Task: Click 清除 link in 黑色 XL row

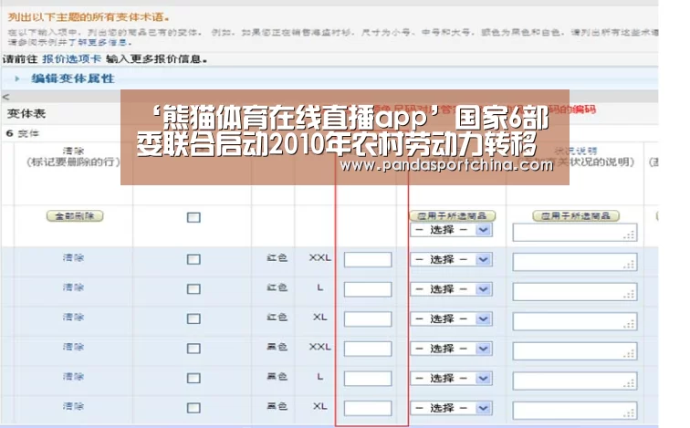Action: [x=73, y=406]
